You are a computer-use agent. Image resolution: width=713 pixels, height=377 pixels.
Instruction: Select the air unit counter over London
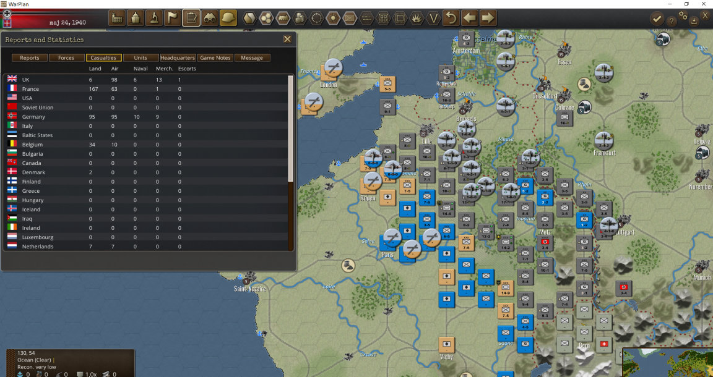334,67
